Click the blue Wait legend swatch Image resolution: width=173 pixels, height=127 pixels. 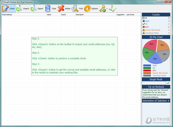[147, 65]
